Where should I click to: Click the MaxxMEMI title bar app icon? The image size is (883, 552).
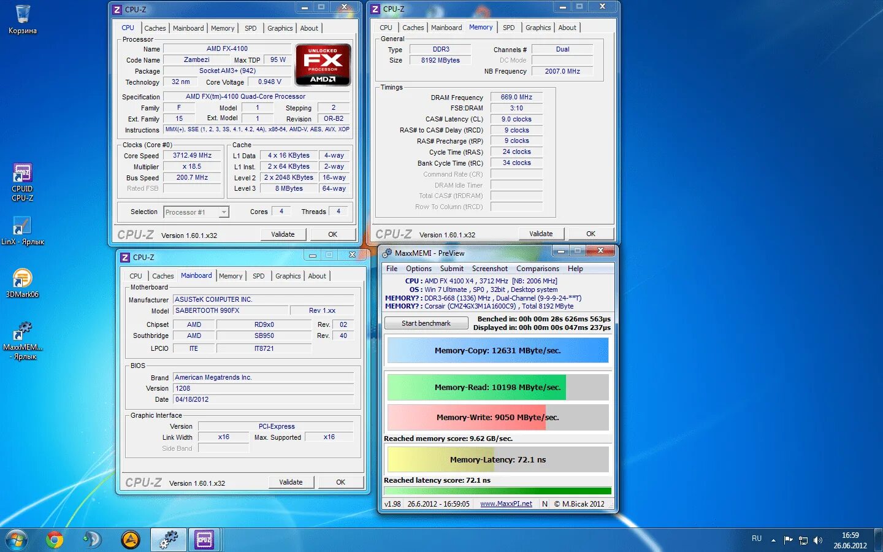(x=387, y=253)
